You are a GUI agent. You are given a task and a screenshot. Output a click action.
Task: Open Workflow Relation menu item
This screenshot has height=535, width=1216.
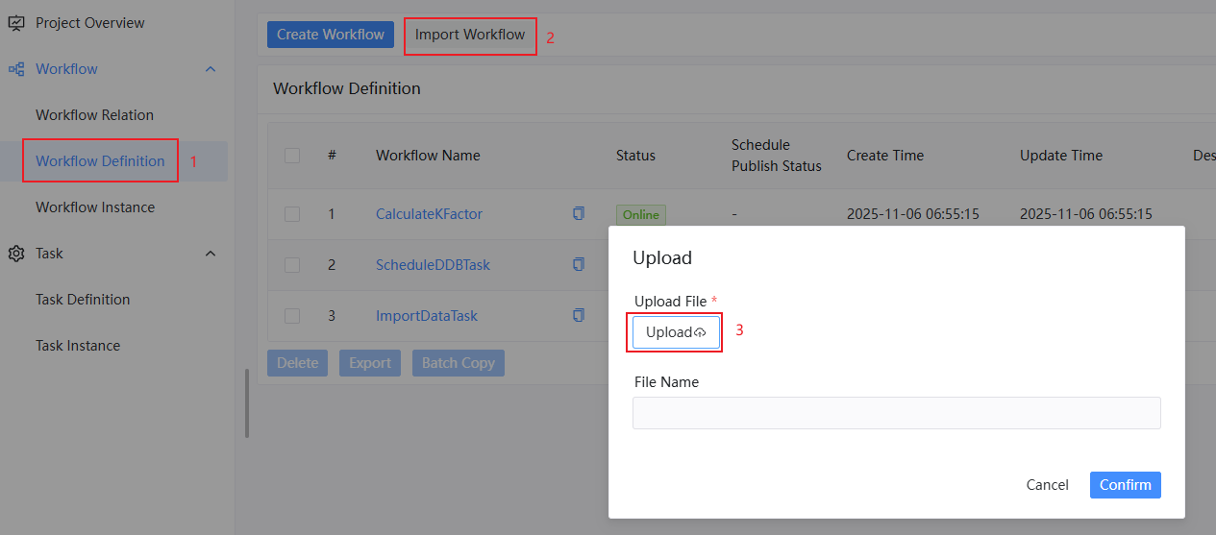coord(94,115)
